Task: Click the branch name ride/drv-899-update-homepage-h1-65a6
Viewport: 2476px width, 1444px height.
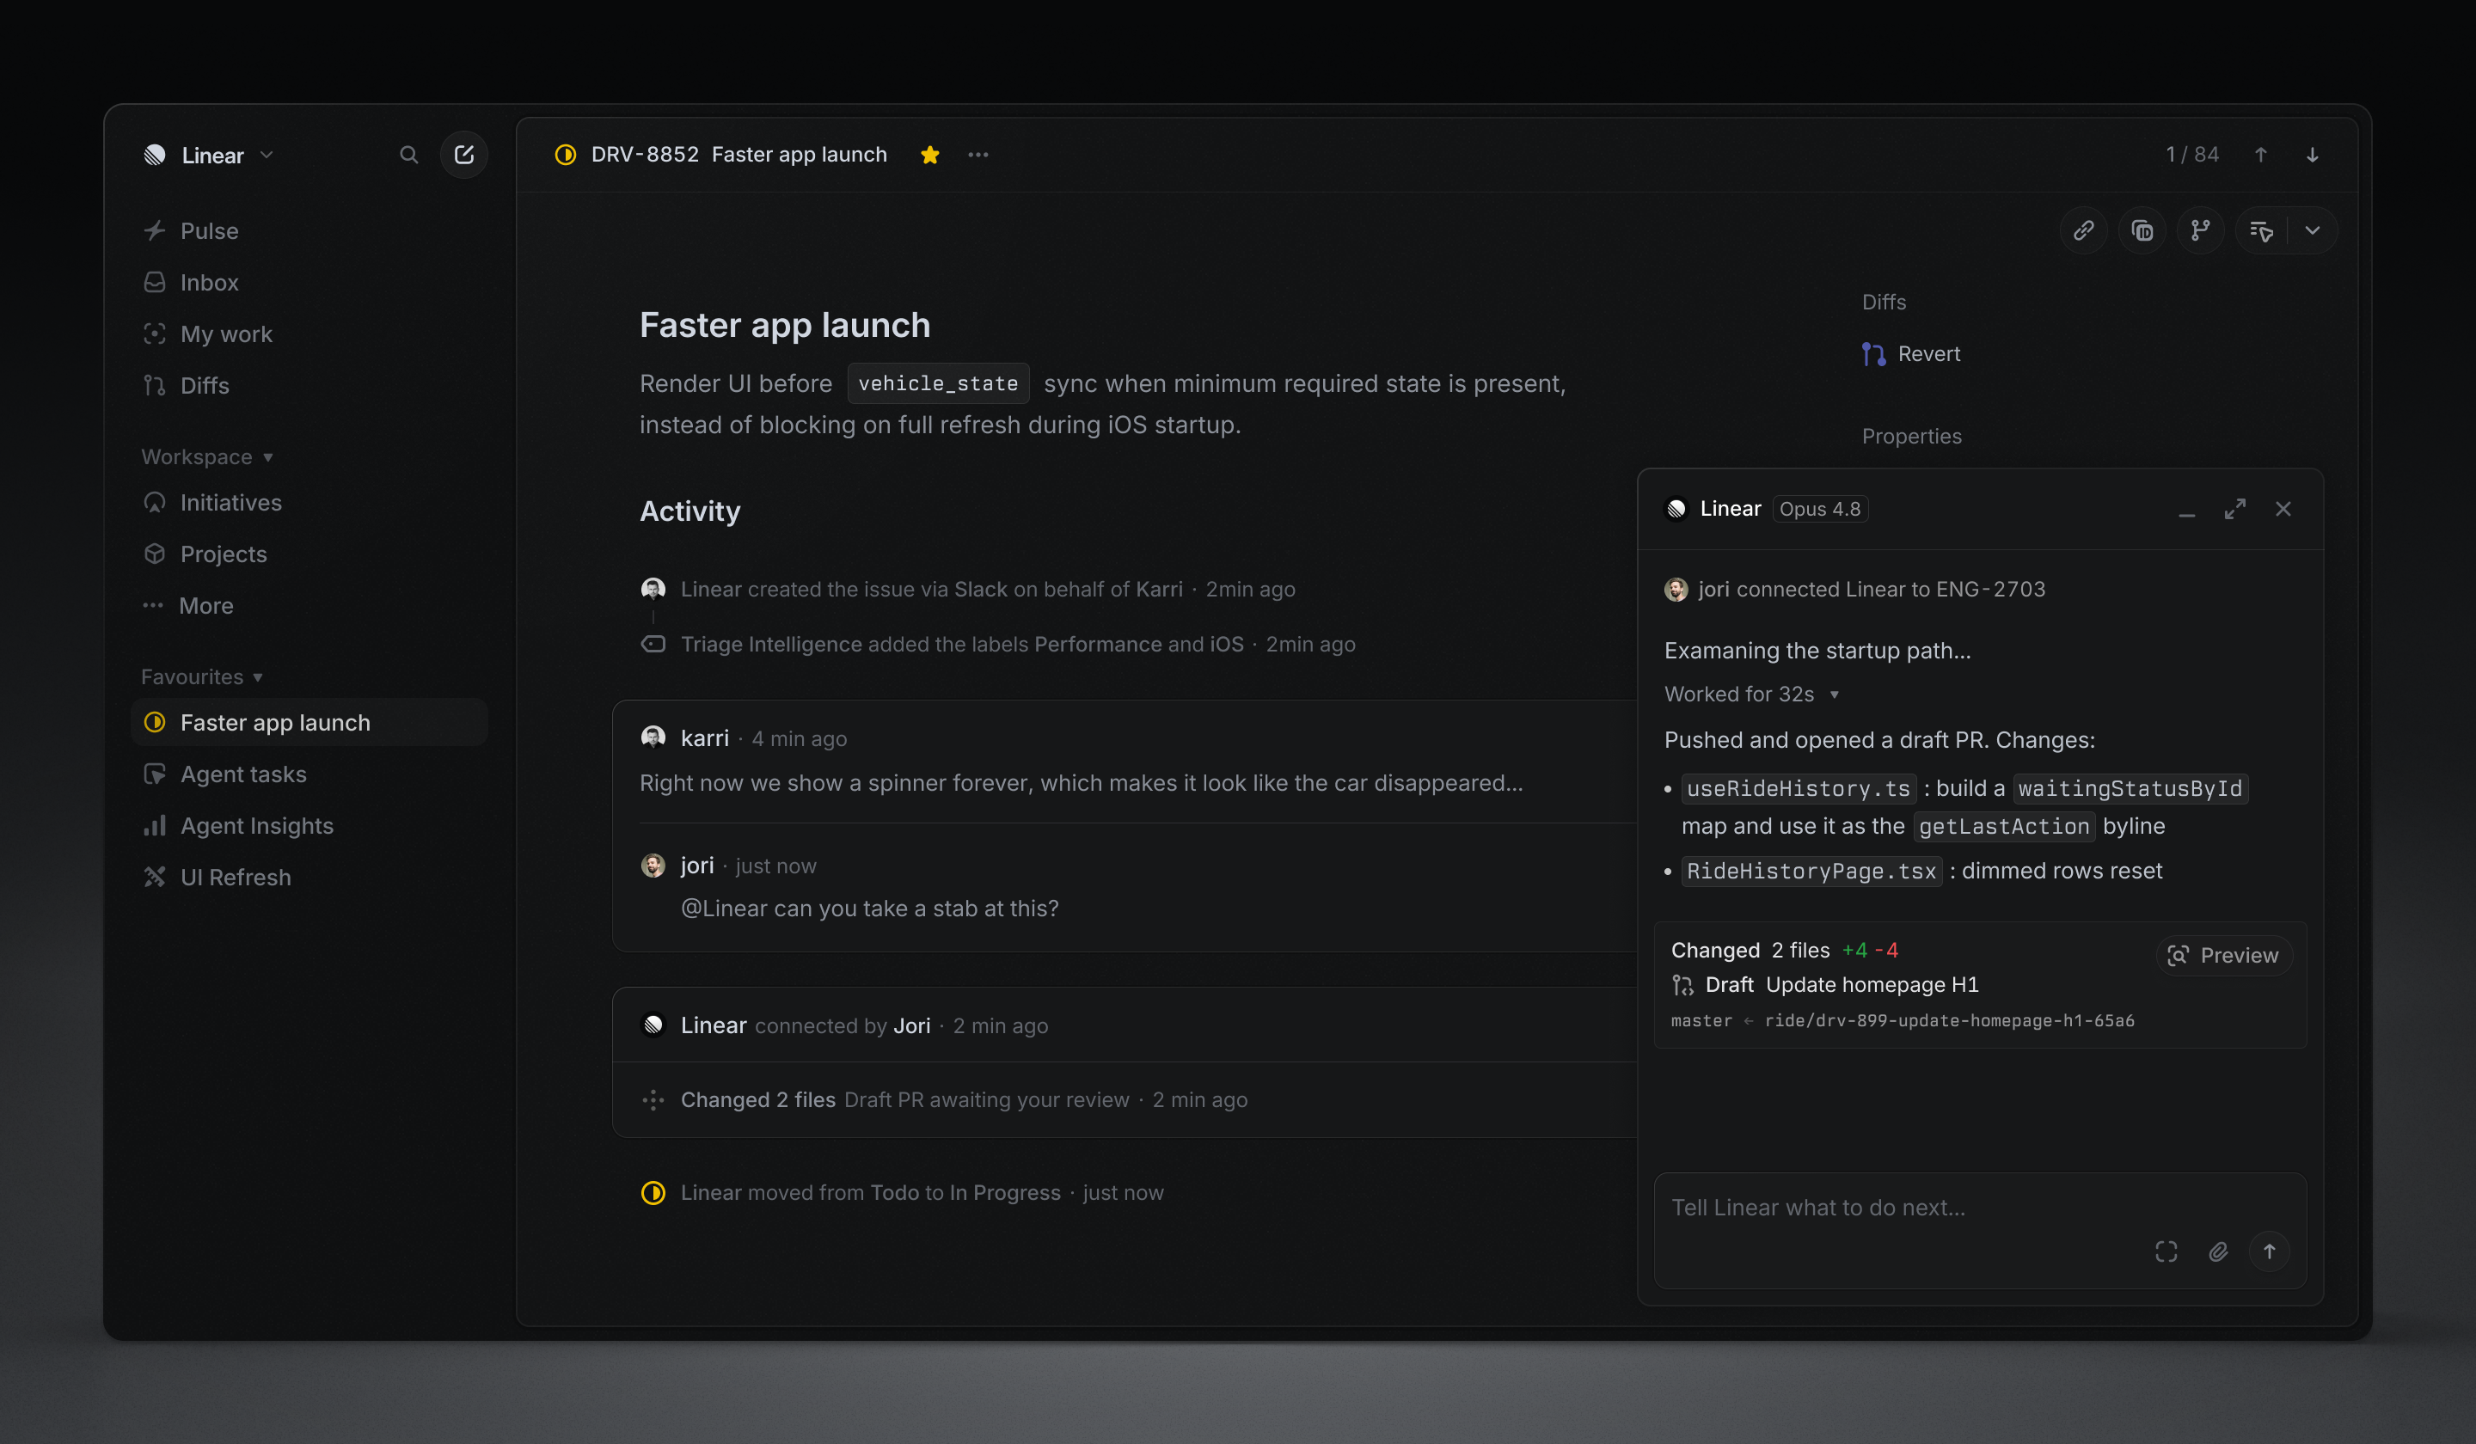Action: tap(1949, 1020)
